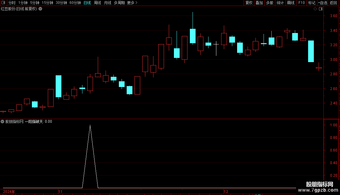Viewport: 340px width, 195px height.
Task: Select the 1分钟 period
Action: (x=23, y=3)
